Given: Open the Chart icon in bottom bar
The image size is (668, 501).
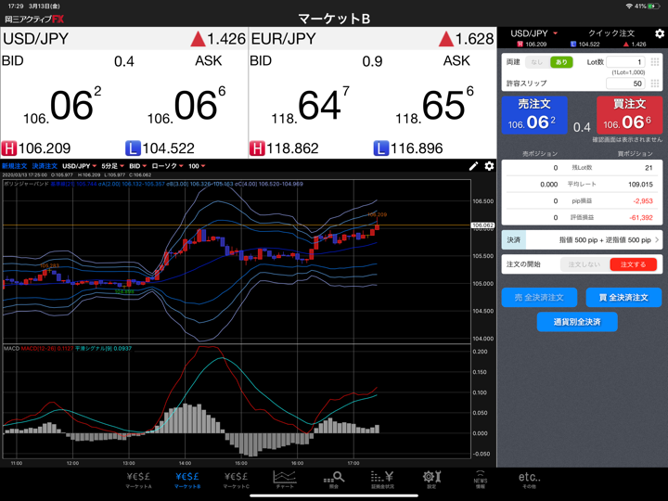Looking at the screenshot, I should click(285, 479).
